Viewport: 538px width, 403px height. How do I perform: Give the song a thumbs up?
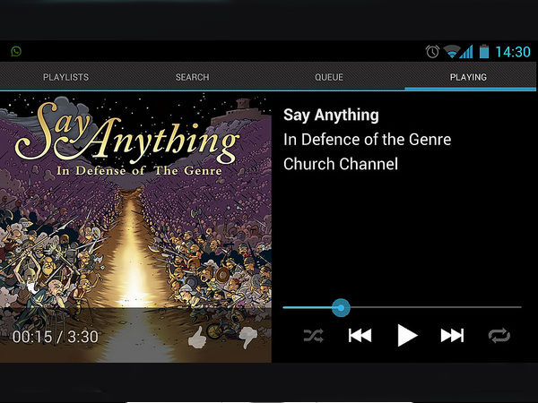tap(197, 338)
